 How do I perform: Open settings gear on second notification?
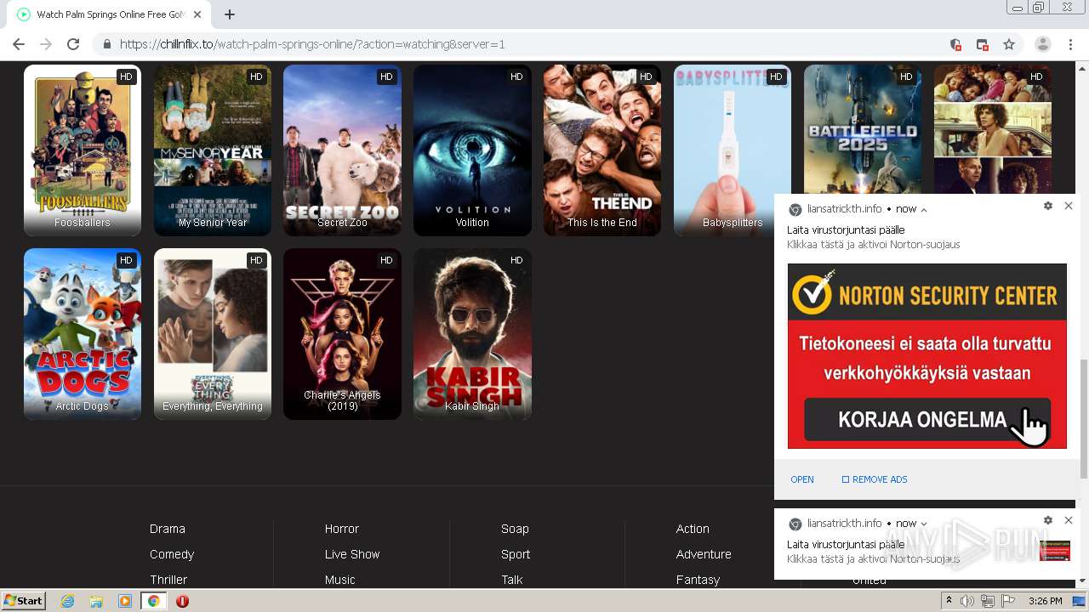[1048, 520]
